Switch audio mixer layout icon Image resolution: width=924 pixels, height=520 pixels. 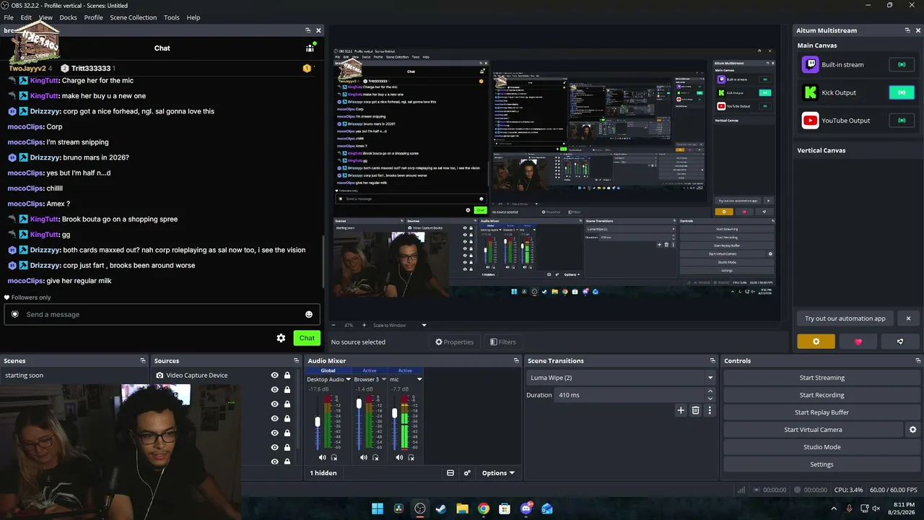(x=450, y=473)
